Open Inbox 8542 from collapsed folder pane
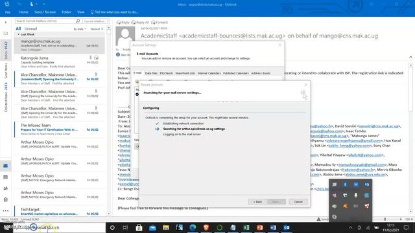 pyautogui.click(x=6, y=50)
